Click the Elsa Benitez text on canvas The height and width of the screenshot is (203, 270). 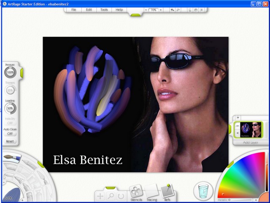point(88,160)
